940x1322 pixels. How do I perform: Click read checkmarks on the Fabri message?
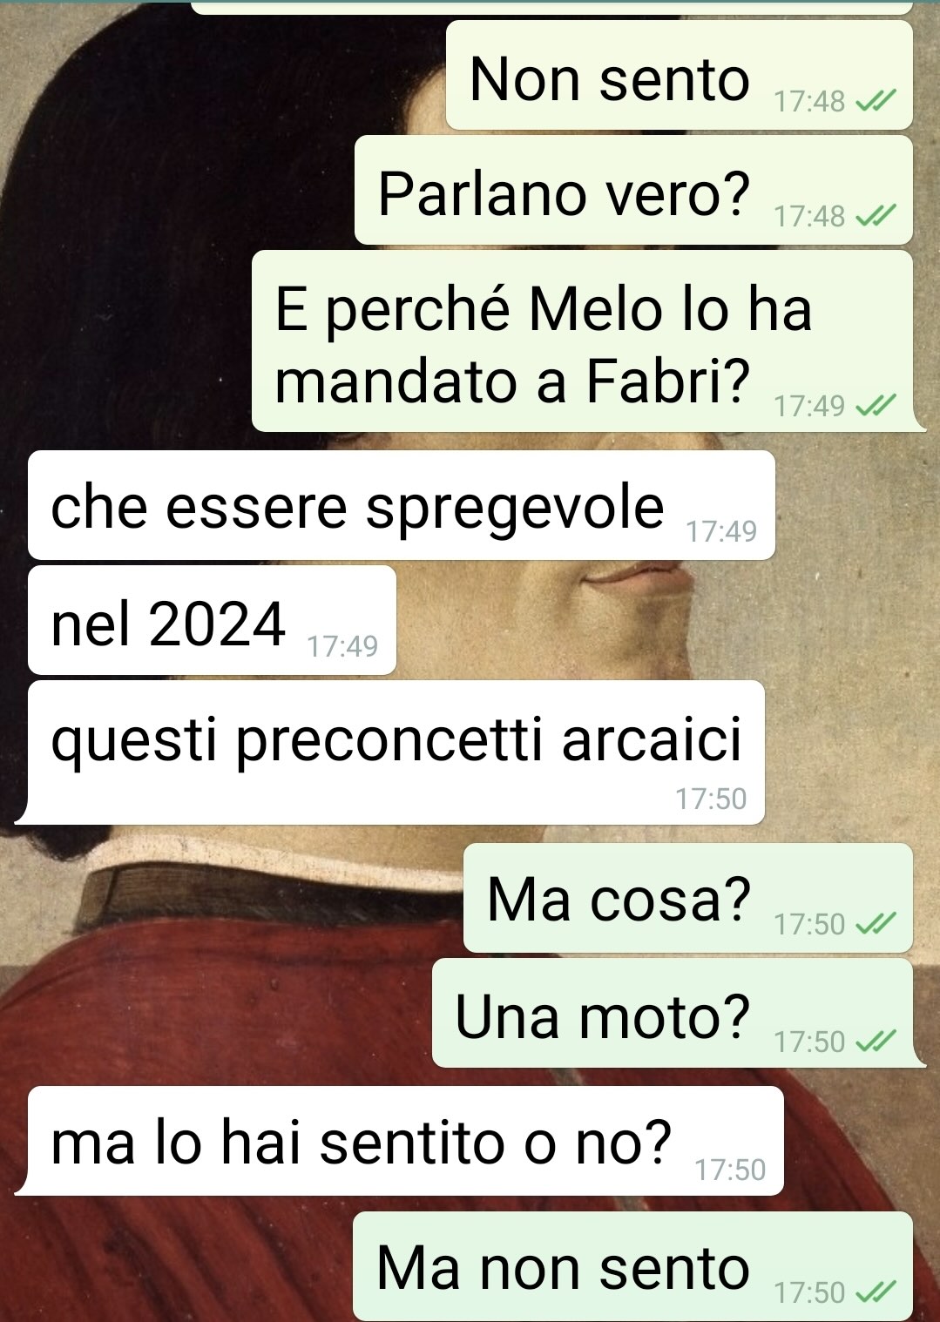pyautogui.click(x=876, y=406)
